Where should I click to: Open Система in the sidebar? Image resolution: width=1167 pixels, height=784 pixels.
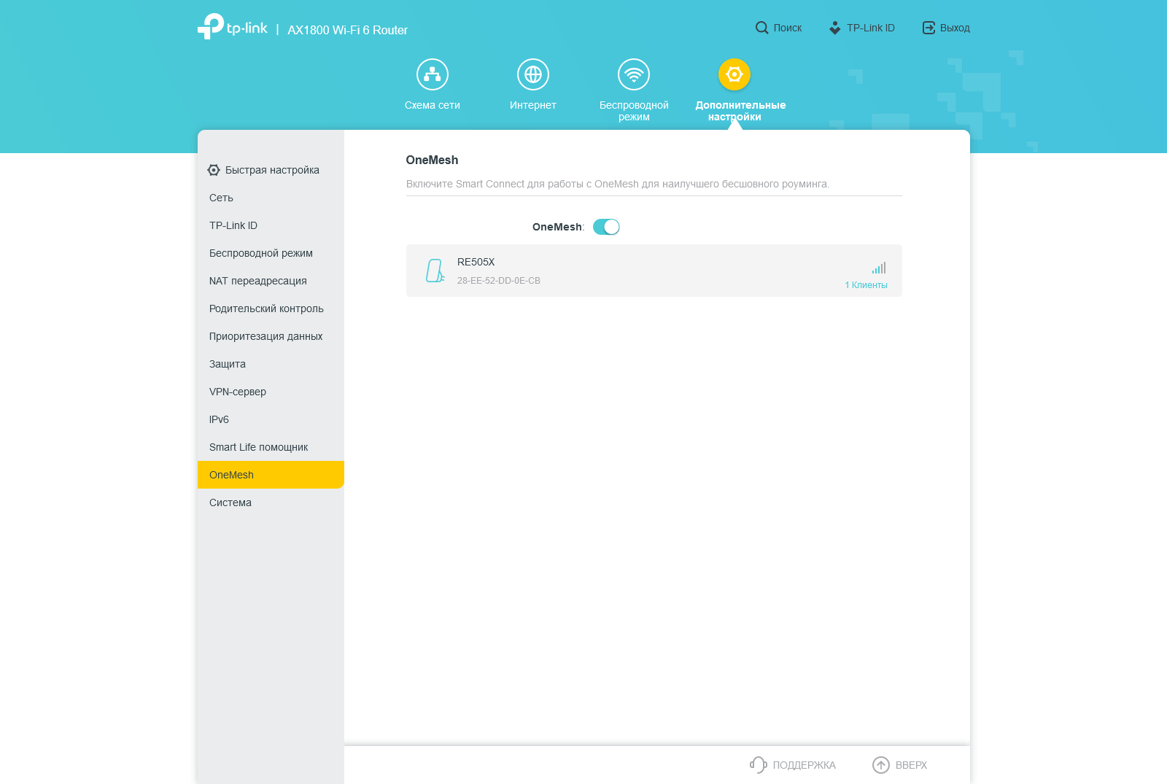(271, 502)
